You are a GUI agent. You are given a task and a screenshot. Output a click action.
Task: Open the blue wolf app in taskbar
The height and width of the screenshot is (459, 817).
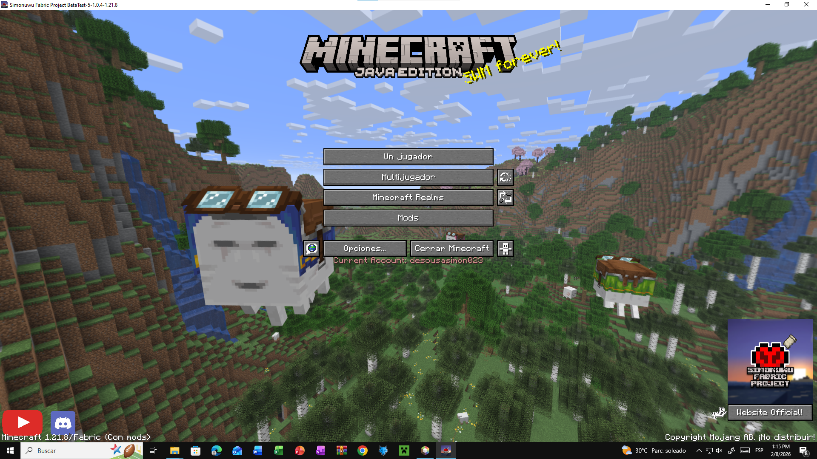pyautogui.click(x=383, y=450)
